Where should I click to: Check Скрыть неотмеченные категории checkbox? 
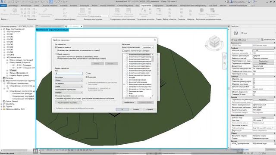(x=124, y=51)
